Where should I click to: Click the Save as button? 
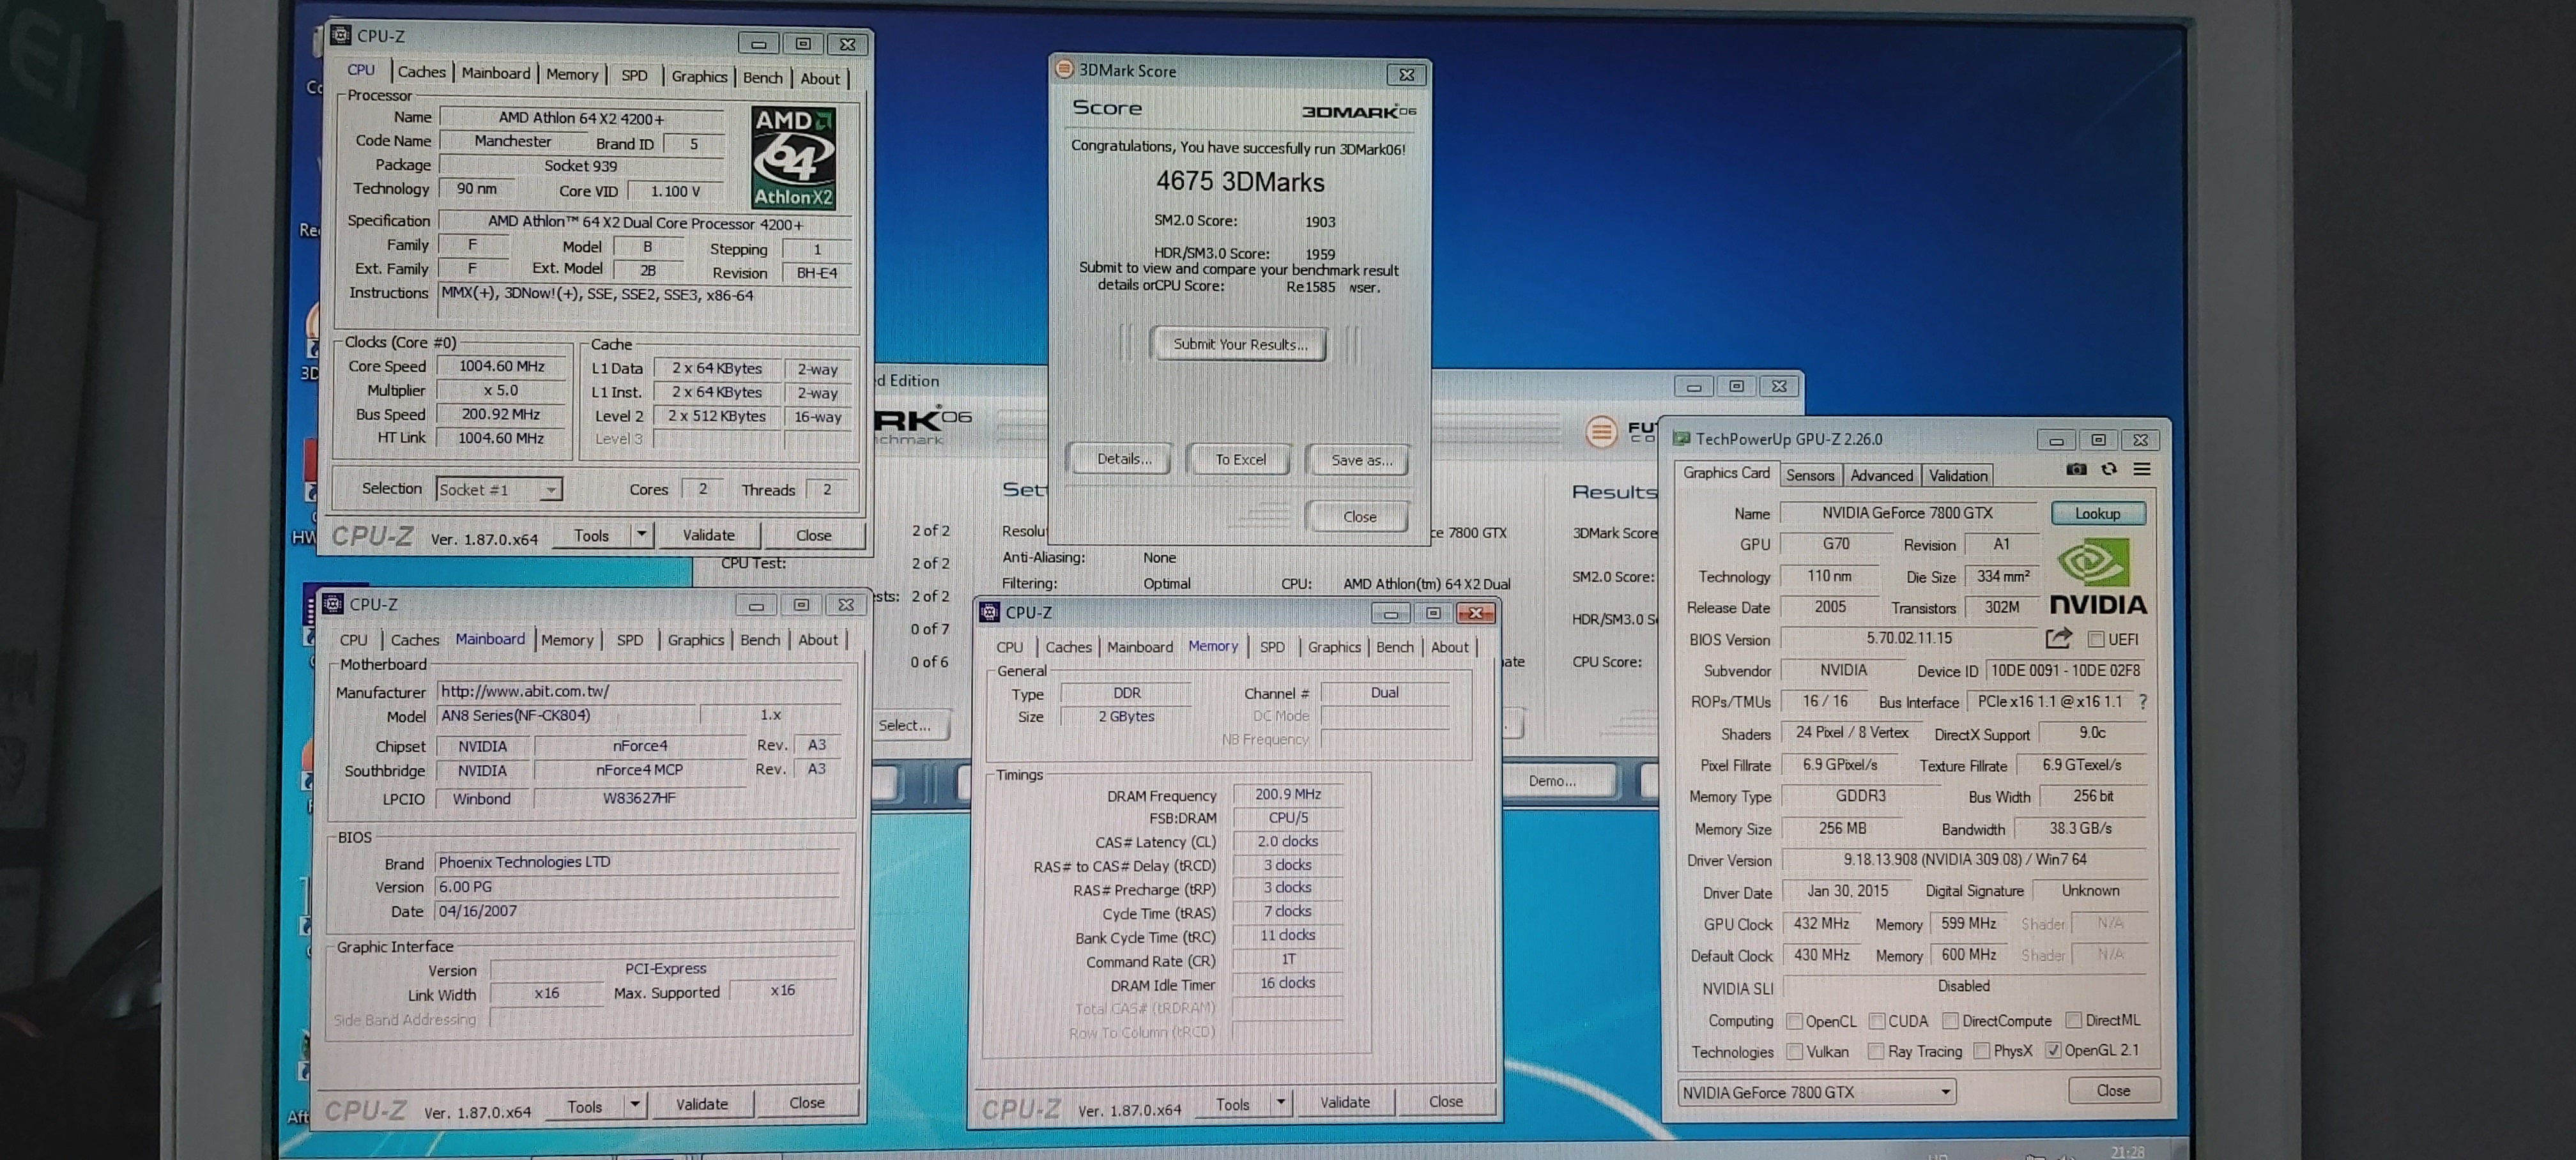pyautogui.click(x=1360, y=460)
